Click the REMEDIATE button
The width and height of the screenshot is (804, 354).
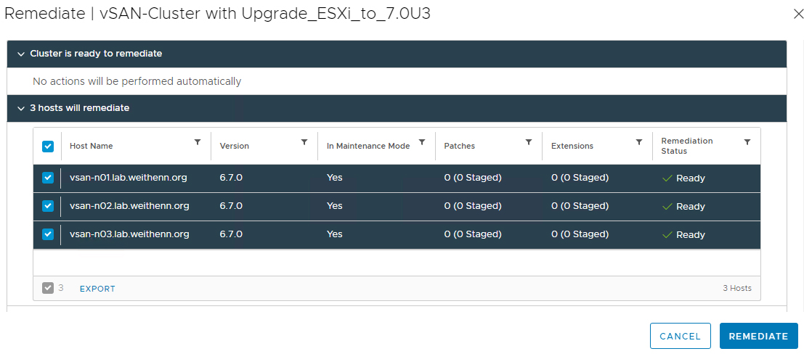[x=758, y=336]
